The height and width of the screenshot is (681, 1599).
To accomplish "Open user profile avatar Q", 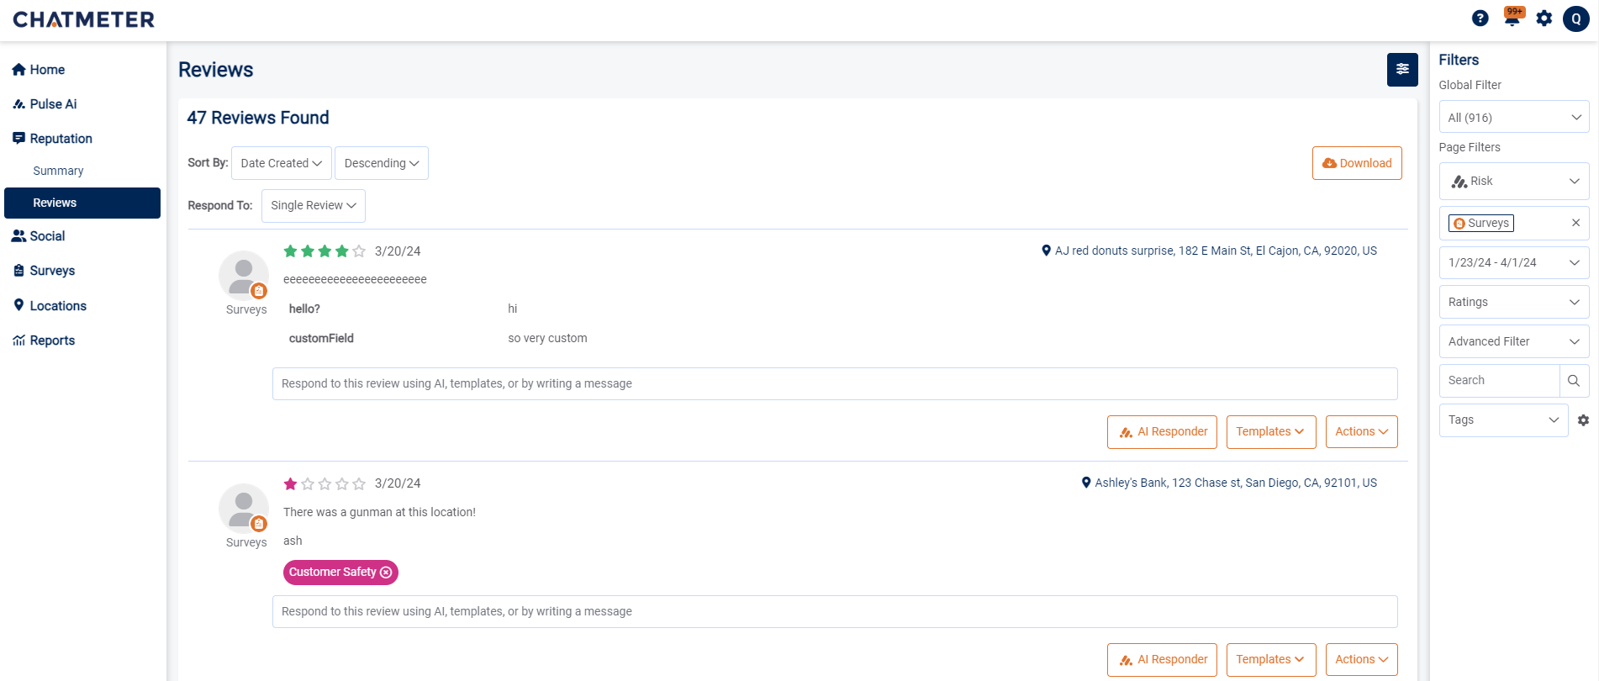I will pyautogui.click(x=1576, y=18).
